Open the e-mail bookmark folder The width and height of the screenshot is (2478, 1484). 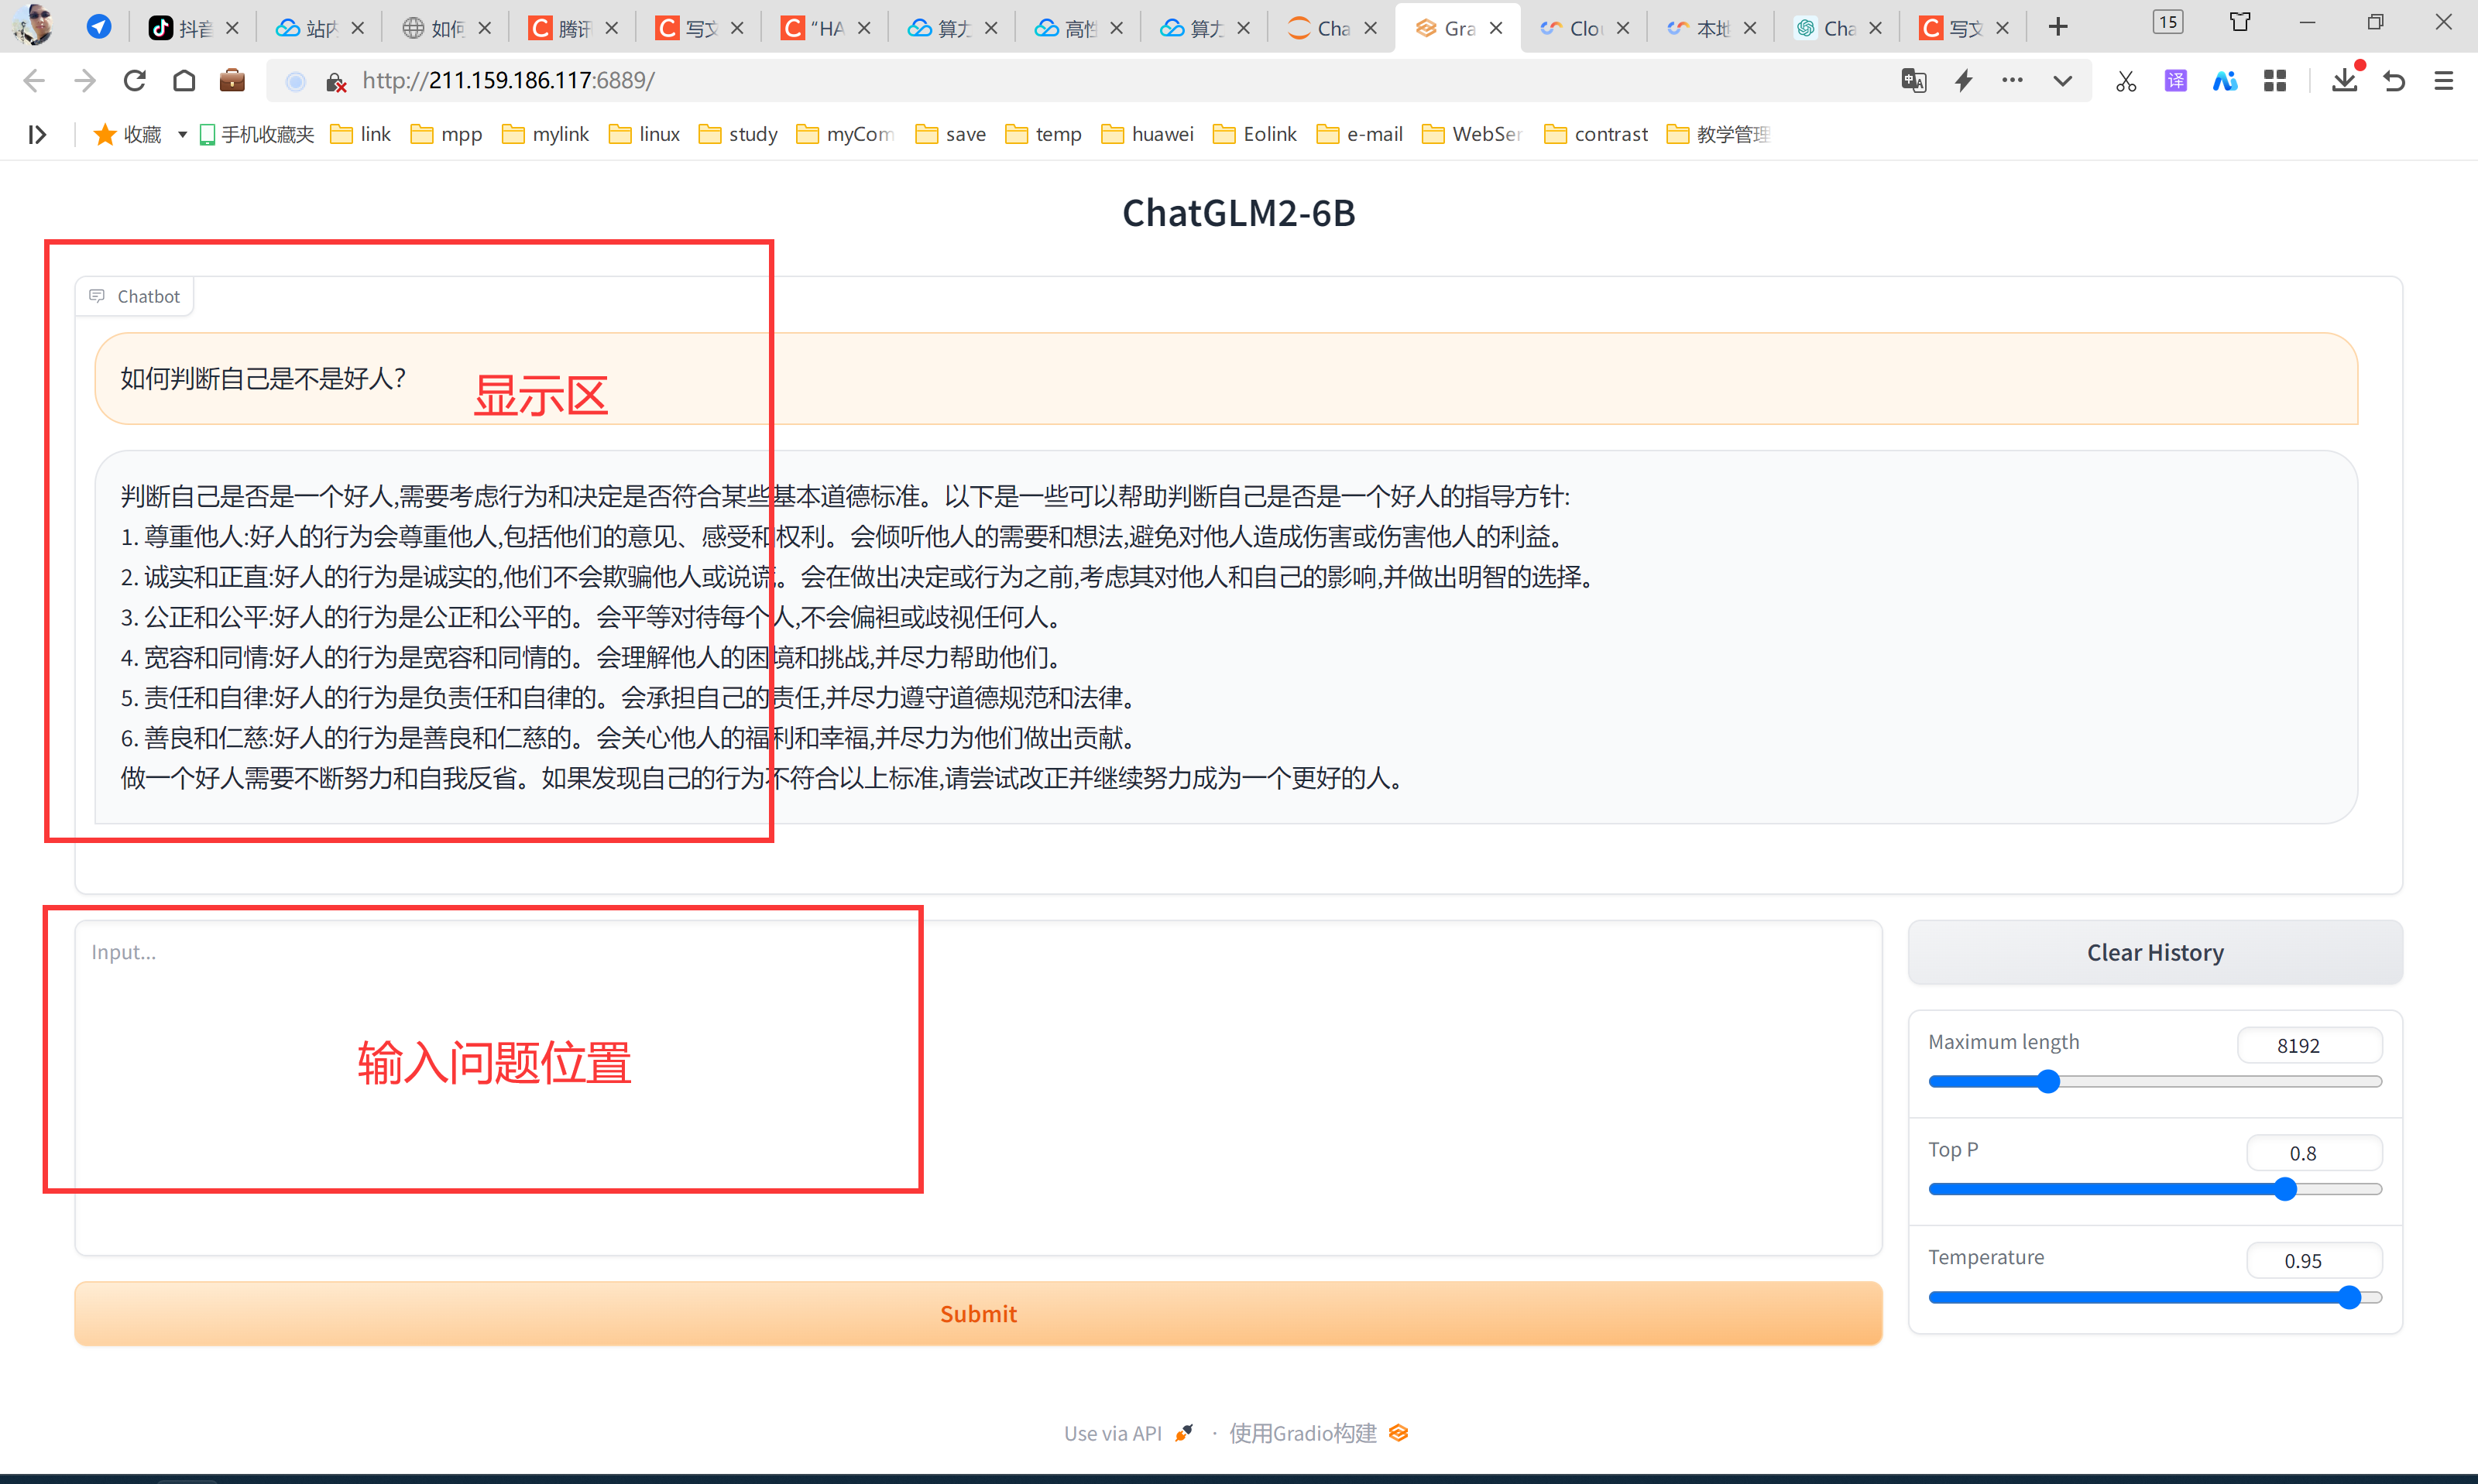tap(1359, 134)
